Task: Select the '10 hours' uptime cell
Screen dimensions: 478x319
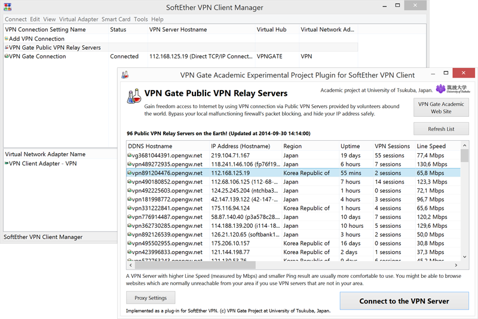Action: pos(352,225)
